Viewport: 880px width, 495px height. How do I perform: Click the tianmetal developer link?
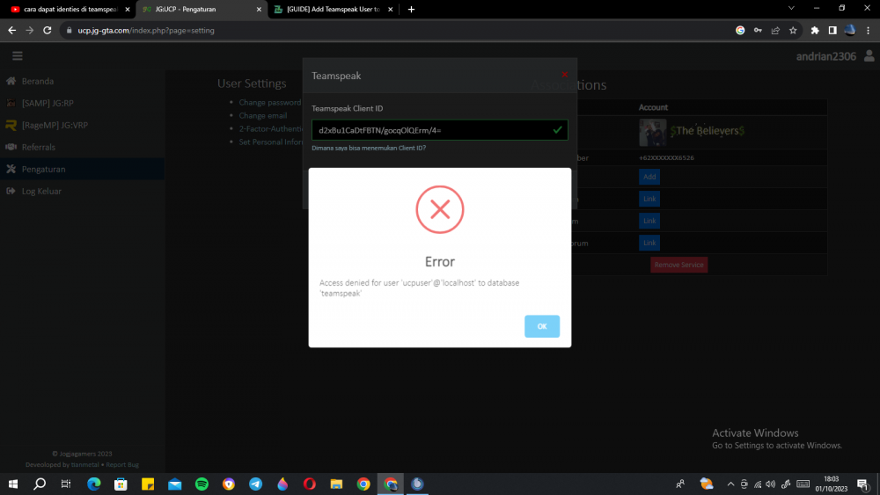coord(84,465)
